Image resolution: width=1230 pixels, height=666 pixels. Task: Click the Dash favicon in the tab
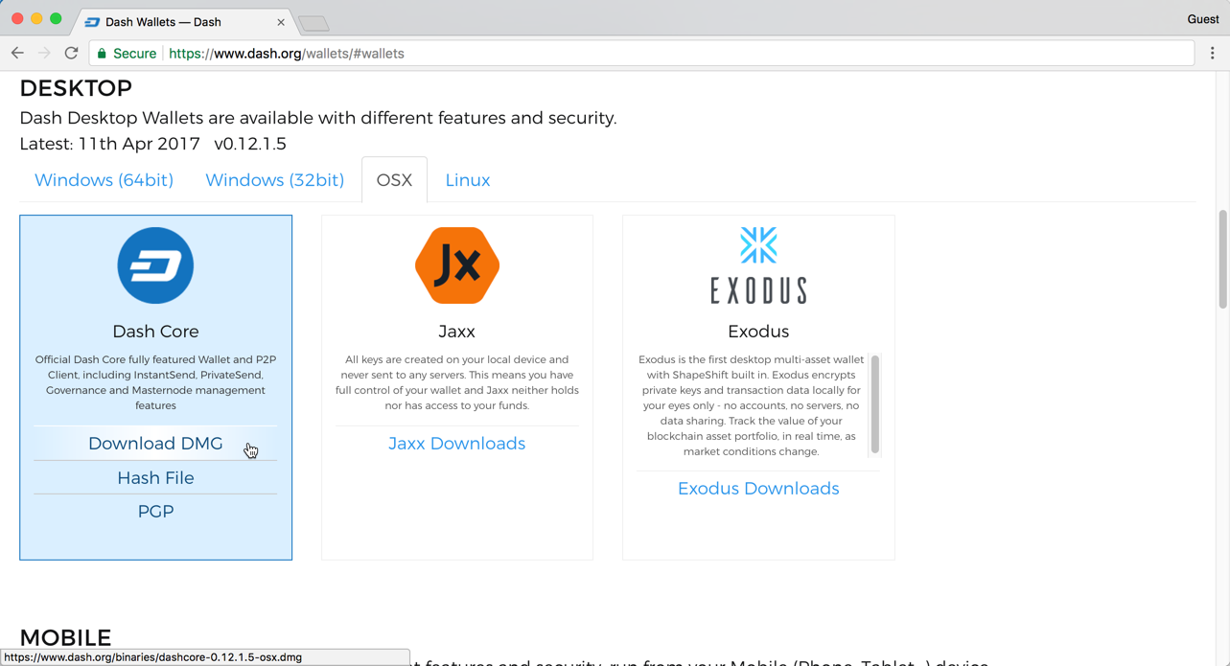[x=92, y=22]
